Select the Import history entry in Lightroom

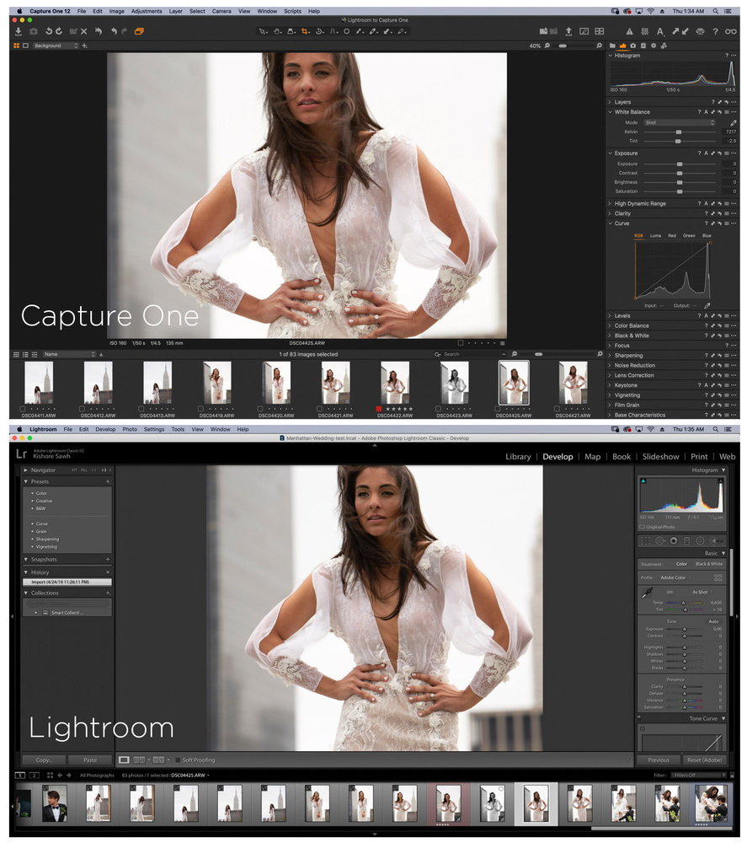pos(67,583)
